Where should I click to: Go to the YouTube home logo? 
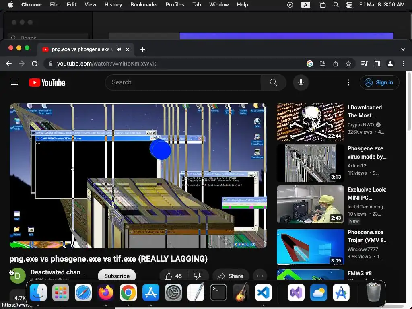coord(47,82)
